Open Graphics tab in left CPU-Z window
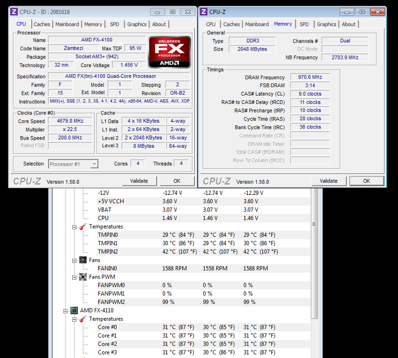This screenshot has height=358, width=398. (137, 25)
